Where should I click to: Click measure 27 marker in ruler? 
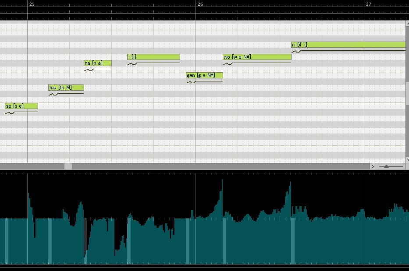(x=368, y=4)
